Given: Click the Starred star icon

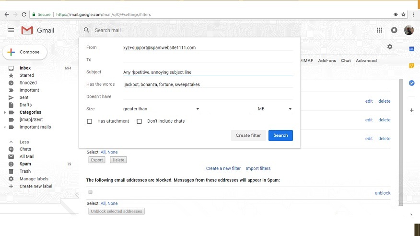Looking at the screenshot, I should pos(11,75).
